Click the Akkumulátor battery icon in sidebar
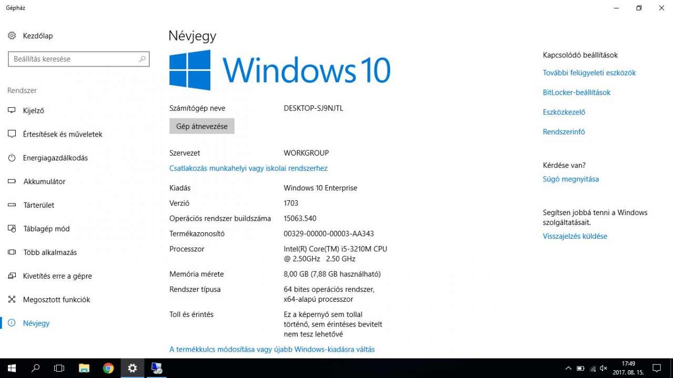 coord(12,181)
